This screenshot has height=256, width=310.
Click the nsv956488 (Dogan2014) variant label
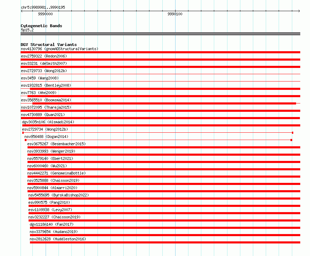pos(46,137)
